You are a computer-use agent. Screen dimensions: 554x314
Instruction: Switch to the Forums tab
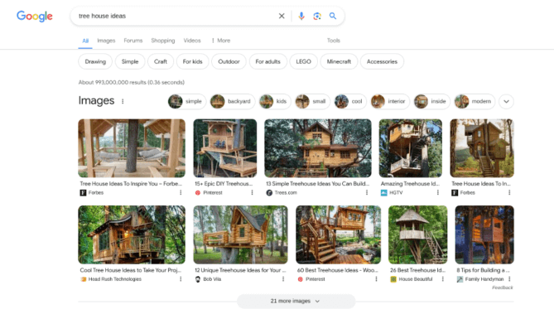(x=133, y=41)
